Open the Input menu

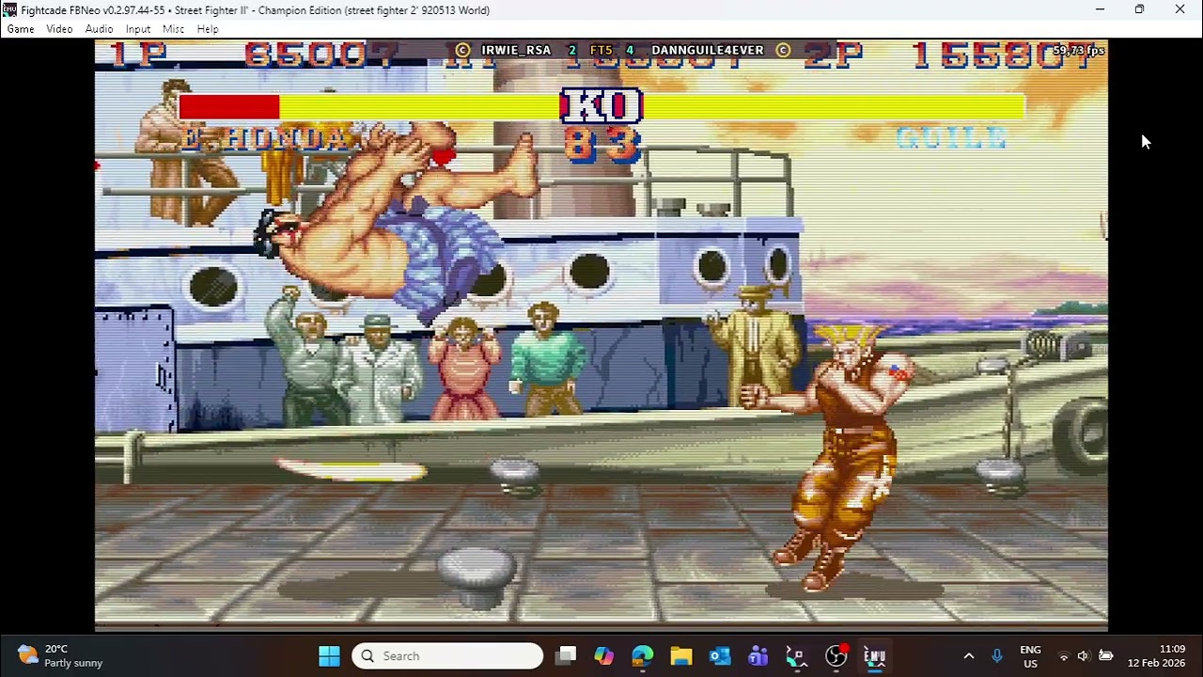coord(138,29)
